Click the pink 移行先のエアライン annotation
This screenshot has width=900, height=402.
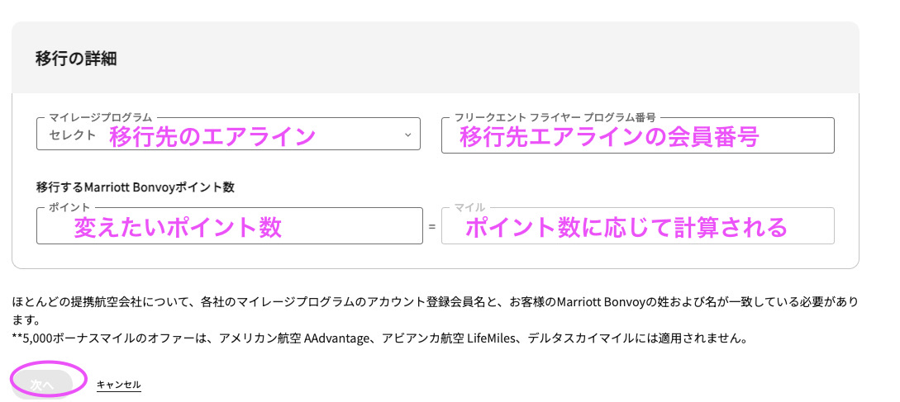212,135
